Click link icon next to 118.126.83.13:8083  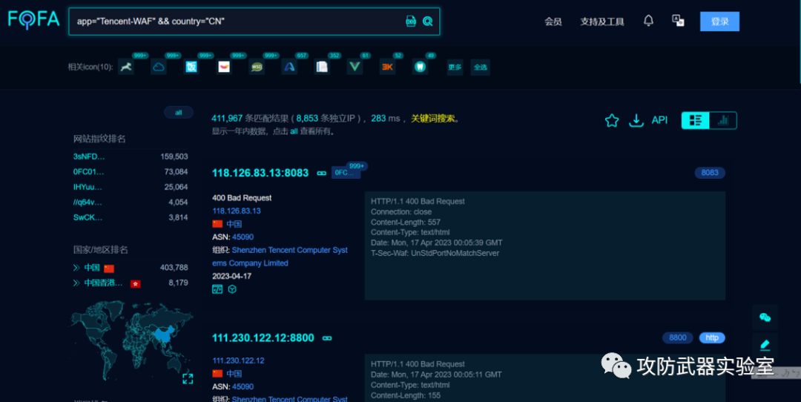pos(321,173)
